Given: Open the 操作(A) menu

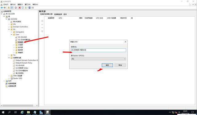Looking at the screenshot, I should [13, 5].
